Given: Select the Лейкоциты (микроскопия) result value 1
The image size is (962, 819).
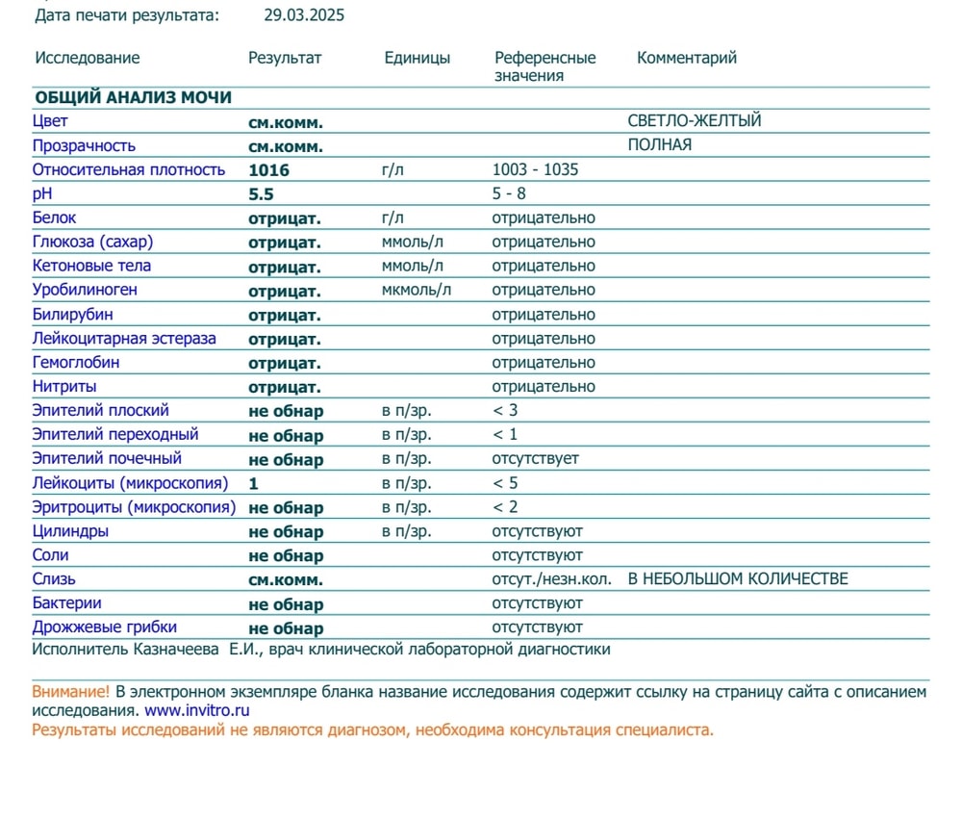Looking at the screenshot, I should (254, 483).
